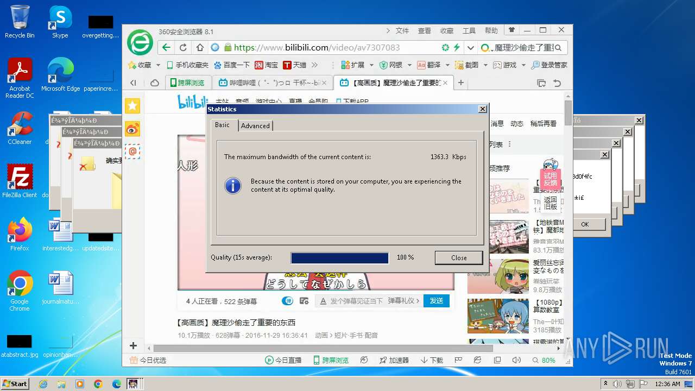Open the 文件 menu
This screenshot has height=391, width=695.
click(x=402, y=31)
